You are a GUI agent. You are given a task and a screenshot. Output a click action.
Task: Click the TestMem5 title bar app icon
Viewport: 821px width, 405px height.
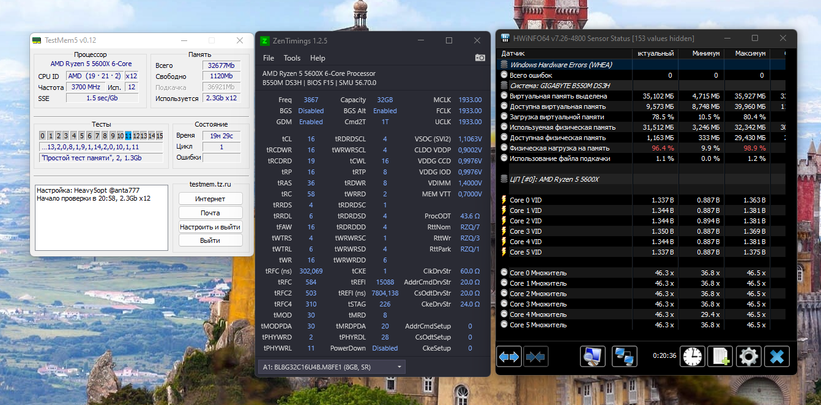[x=37, y=40]
